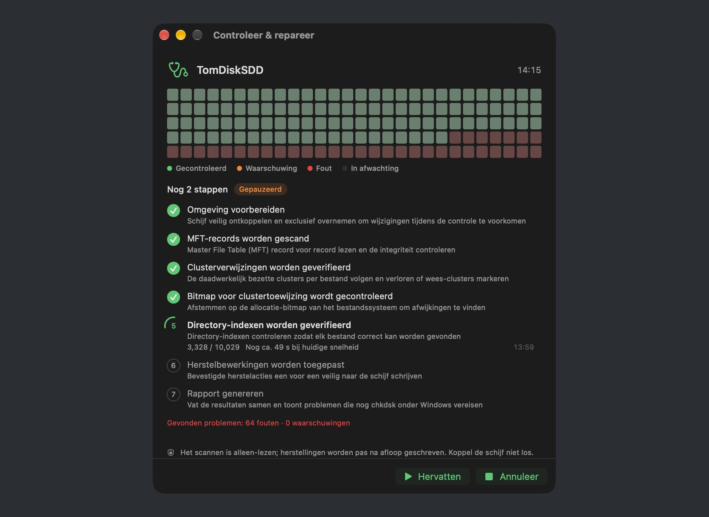
Task: Click the Nog 2 stappen label
Action: (x=197, y=190)
